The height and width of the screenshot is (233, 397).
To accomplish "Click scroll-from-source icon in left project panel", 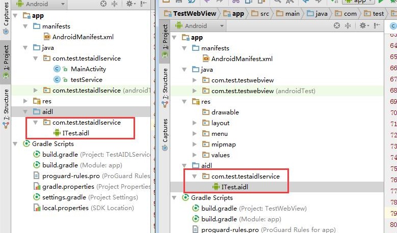I will 103,4.
